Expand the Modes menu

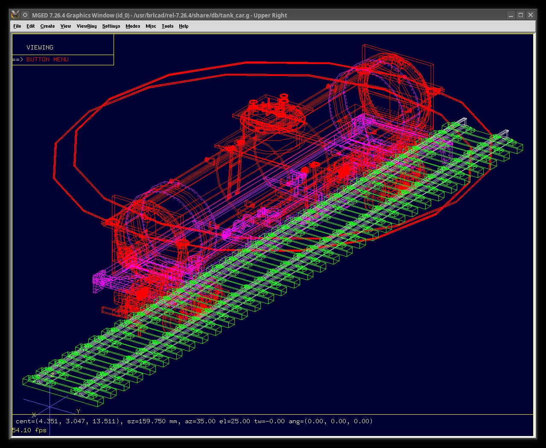[133, 26]
